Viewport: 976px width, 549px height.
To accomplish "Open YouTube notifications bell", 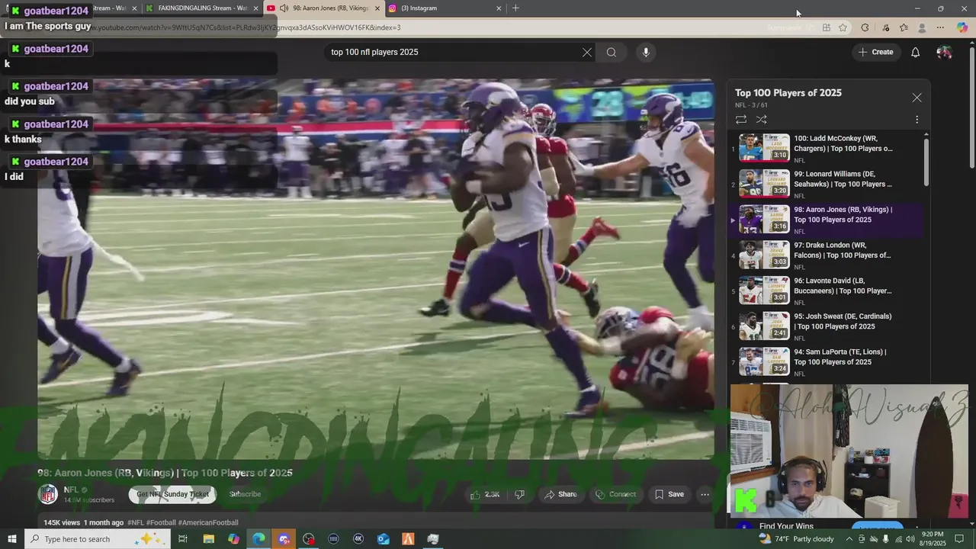I will coord(915,52).
